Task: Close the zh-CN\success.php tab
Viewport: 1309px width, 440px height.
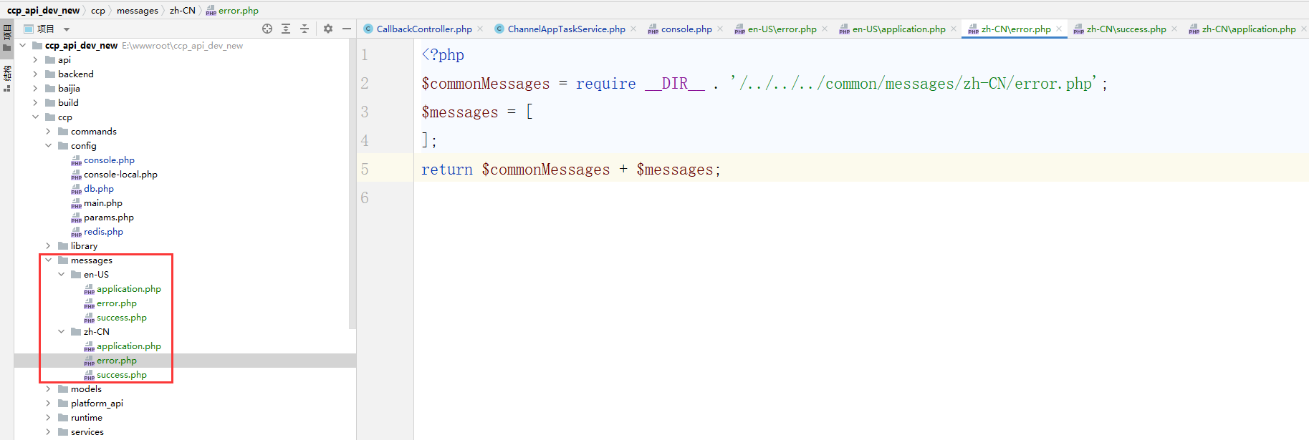Action: click(x=1174, y=29)
